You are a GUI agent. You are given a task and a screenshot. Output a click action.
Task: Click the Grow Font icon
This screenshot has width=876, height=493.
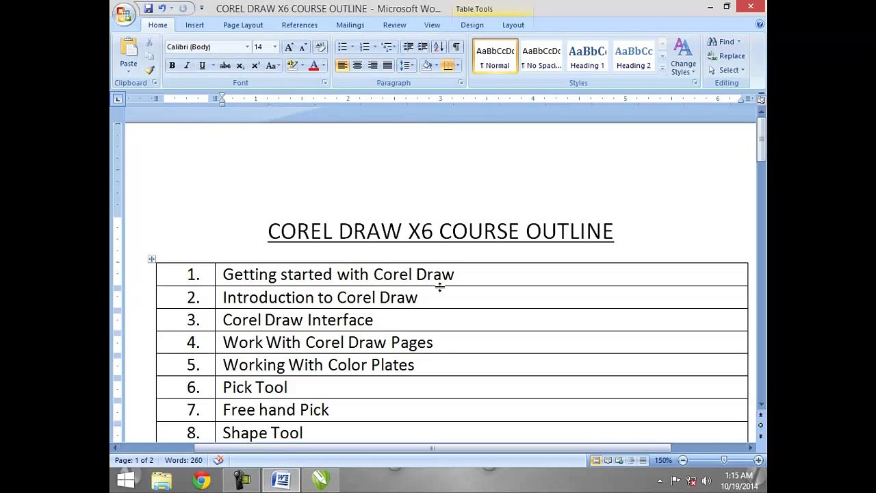289,47
